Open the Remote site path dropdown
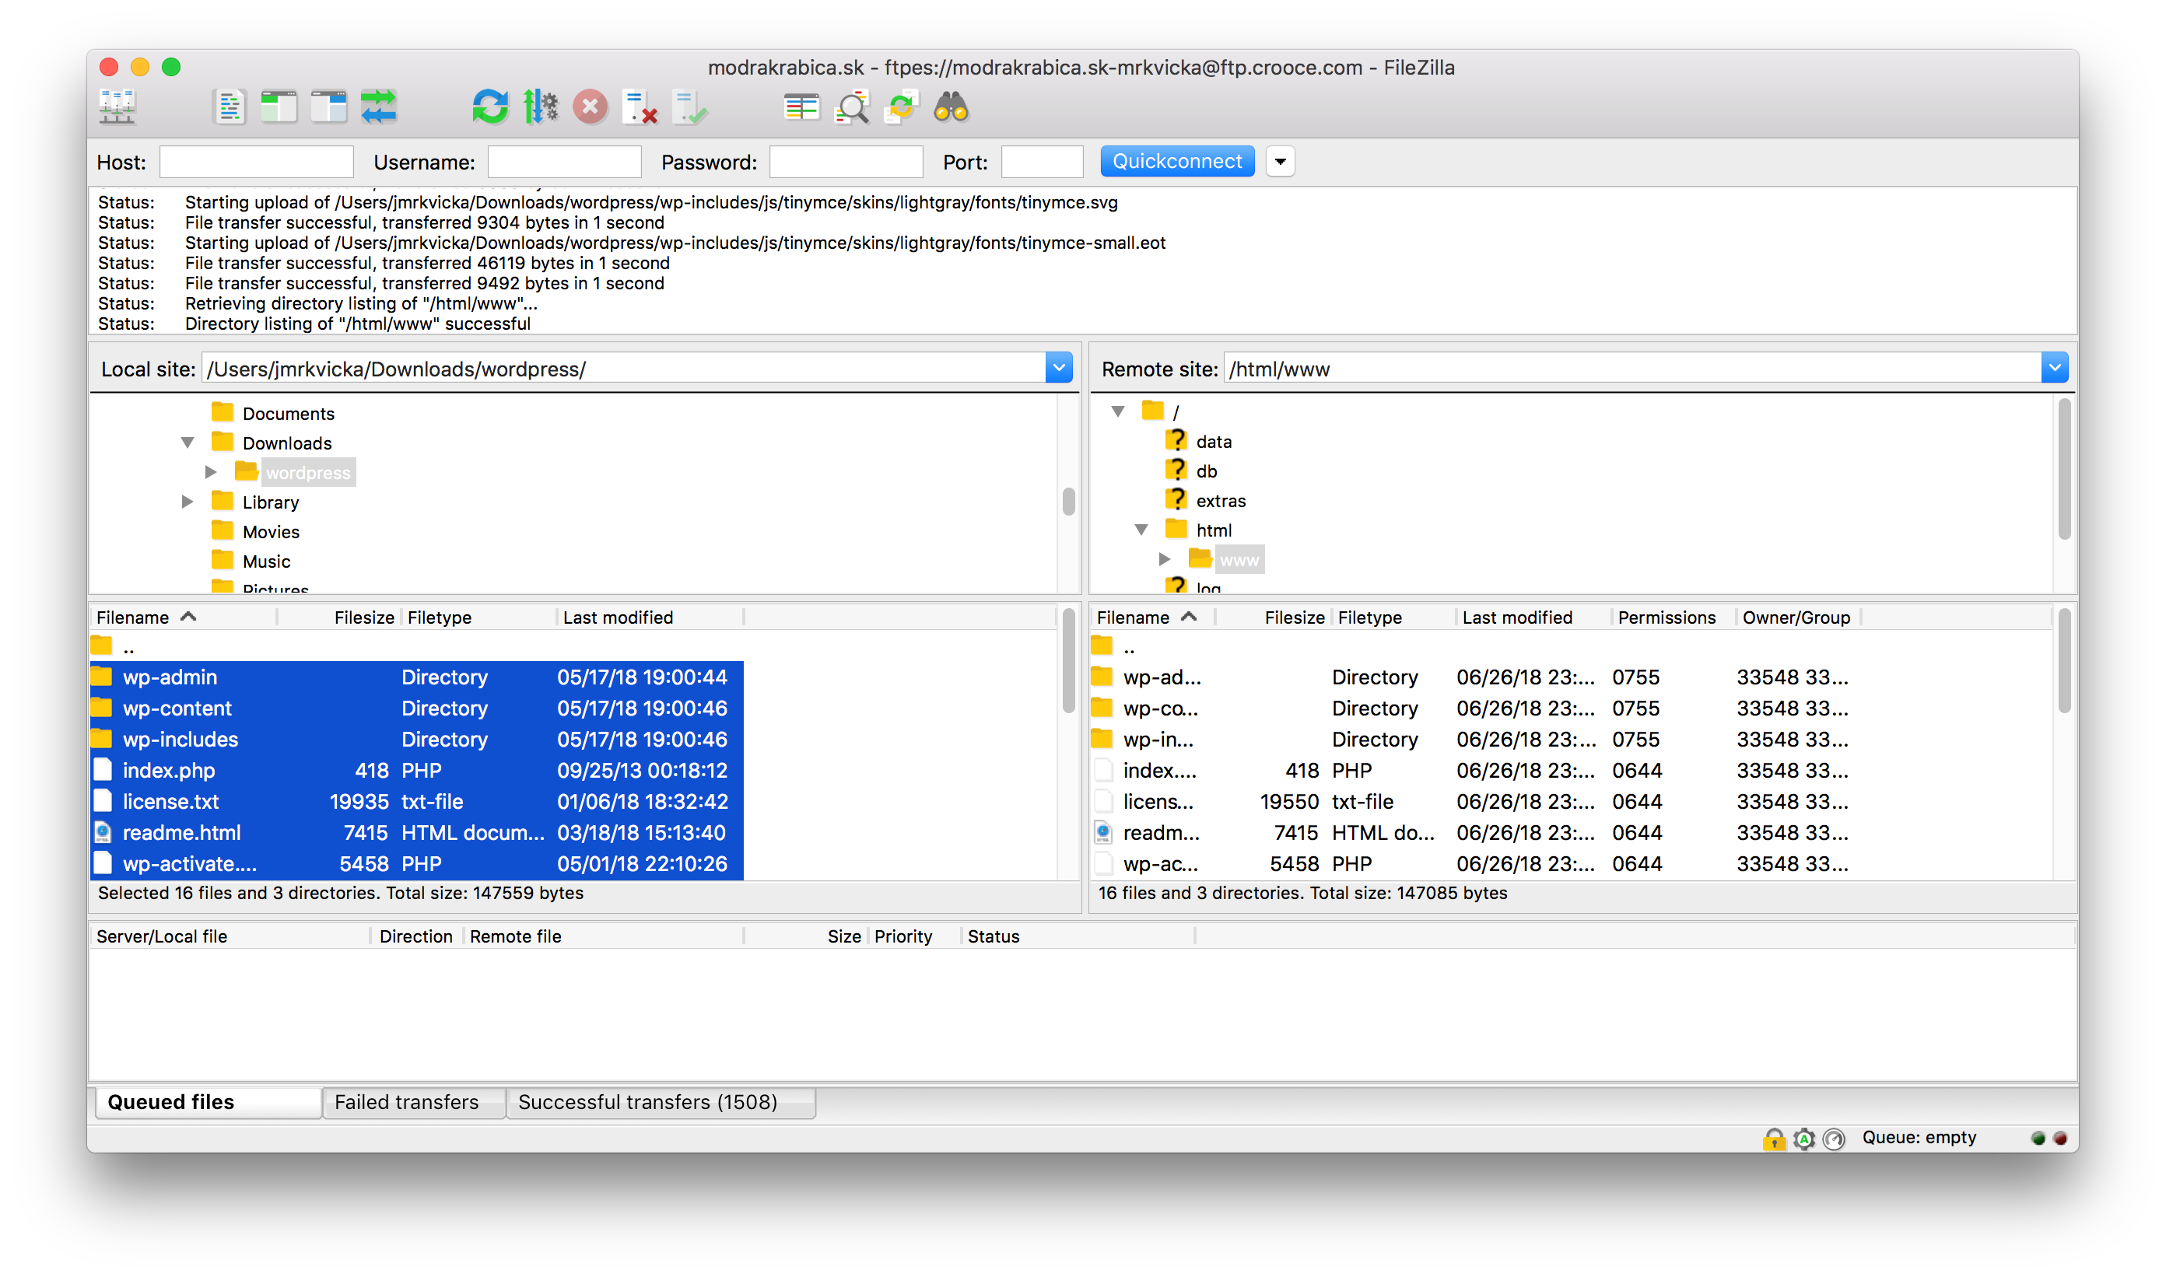Image resolution: width=2166 pixels, height=1277 pixels. point(2053,369)
